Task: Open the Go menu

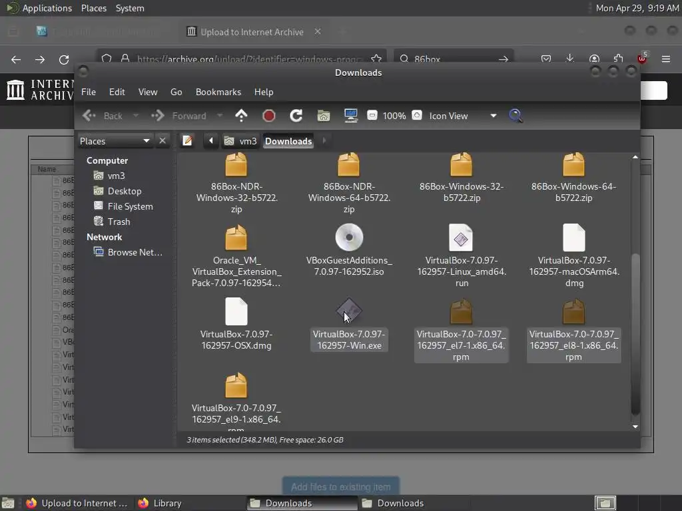Action: (x=176, y=92)
